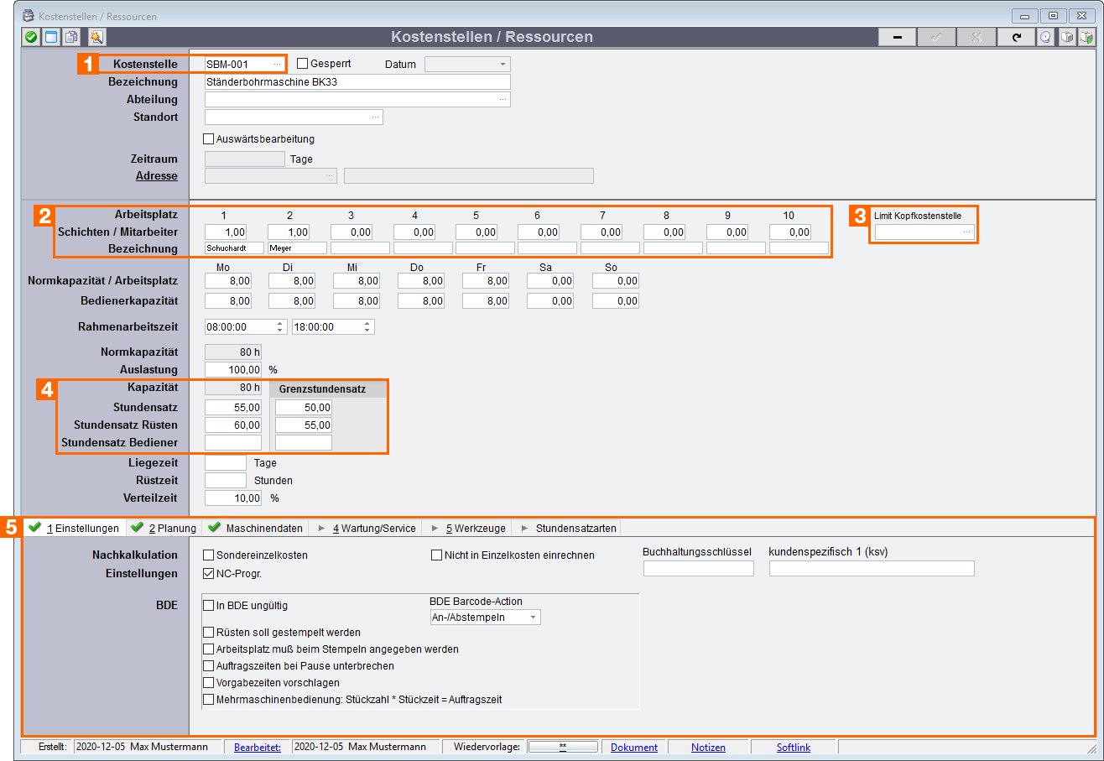Click the Softlink link

[794, 747]
